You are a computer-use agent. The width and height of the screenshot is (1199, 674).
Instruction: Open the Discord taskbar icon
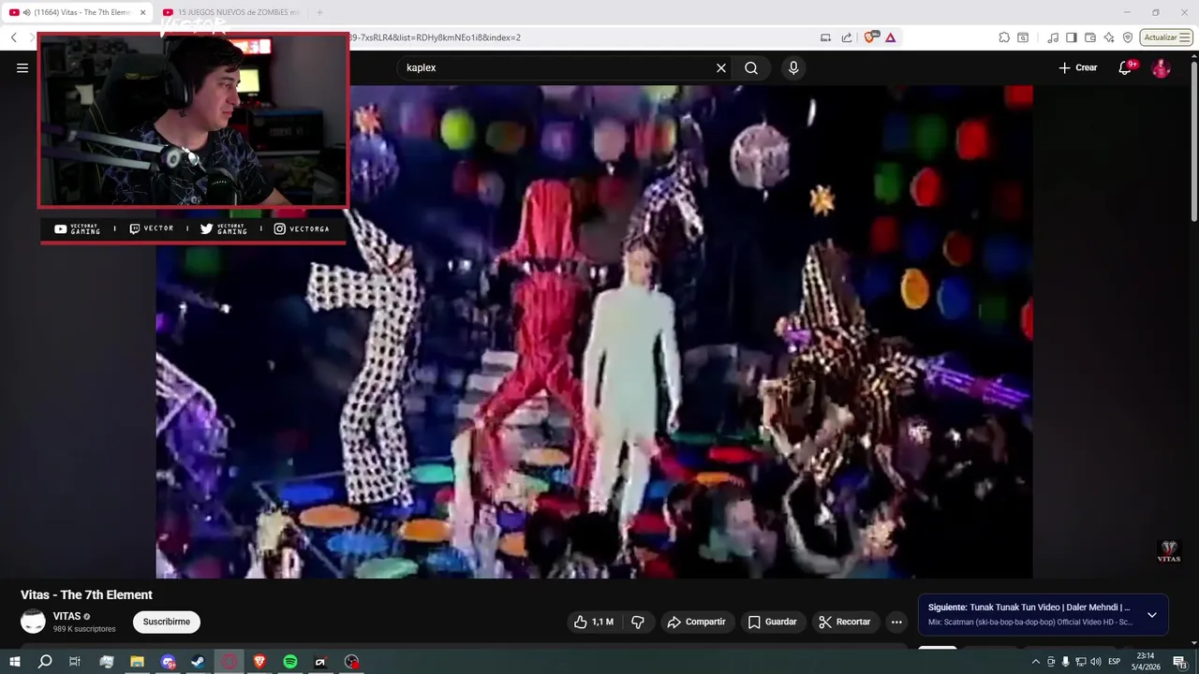tap(168, 662)
